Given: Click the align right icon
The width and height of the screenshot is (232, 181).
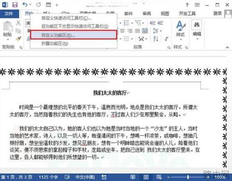Looking at the screenshot, I should point(130,31).
